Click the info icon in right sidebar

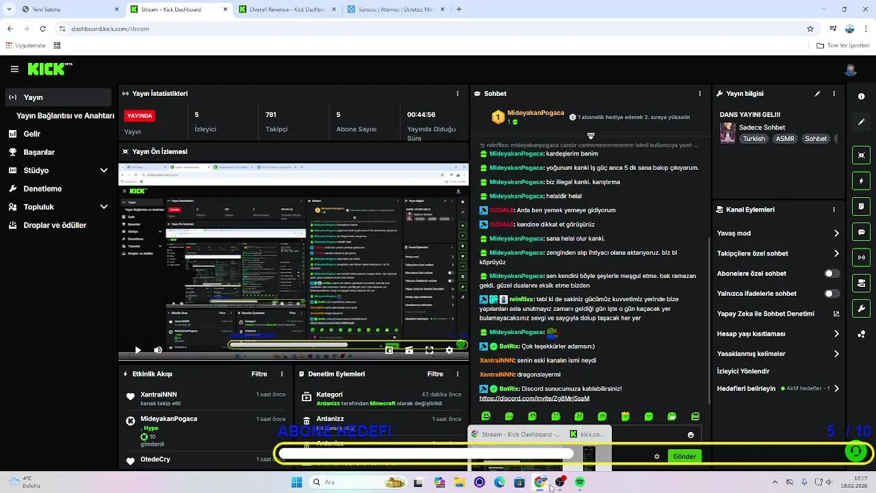(861, 97)
